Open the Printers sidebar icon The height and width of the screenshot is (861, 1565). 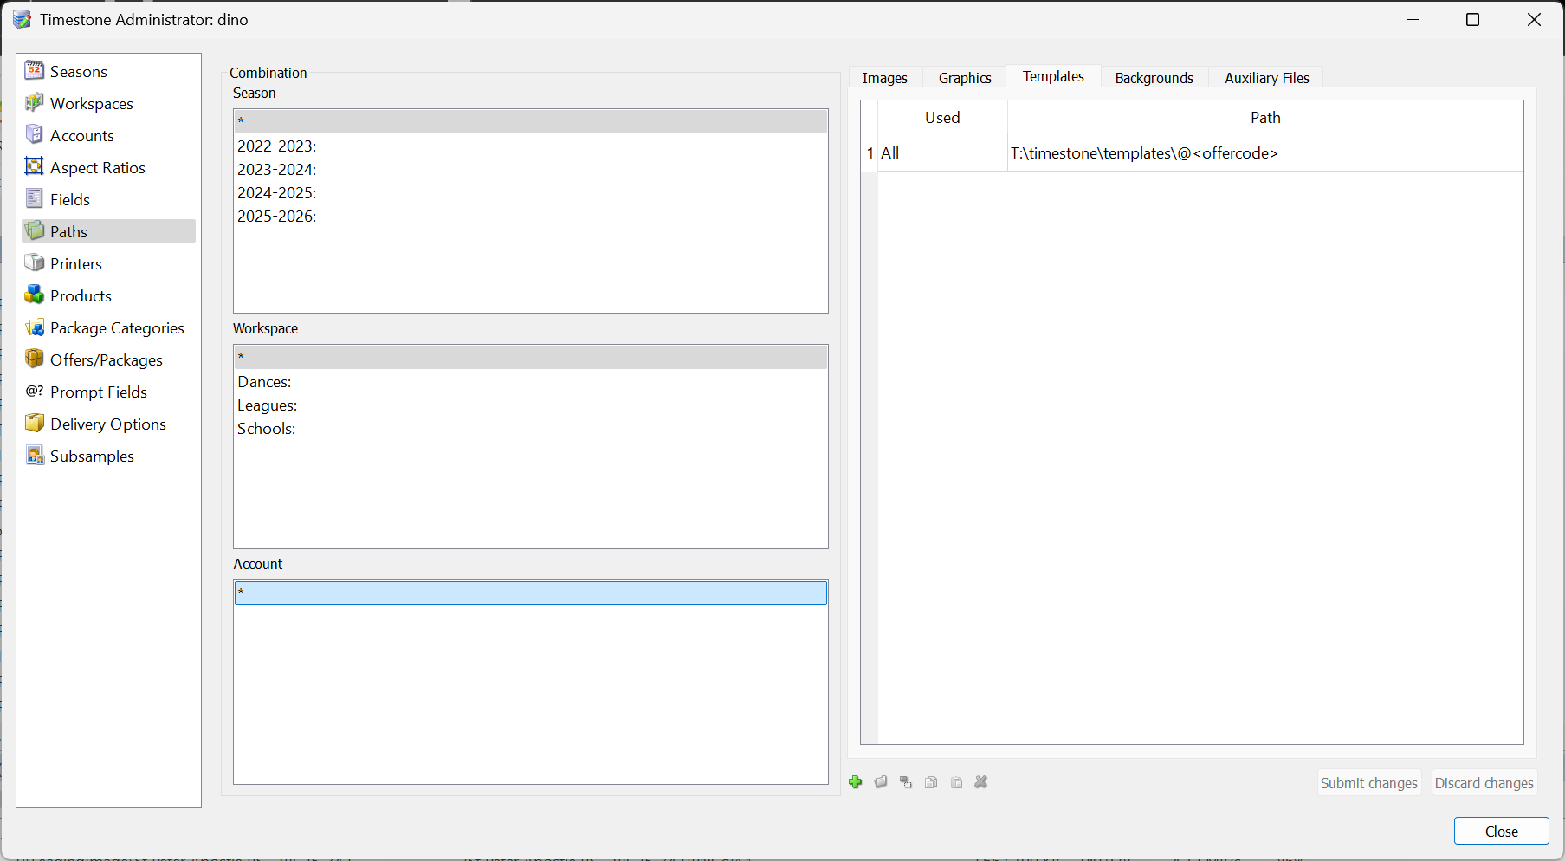[35, 263]
